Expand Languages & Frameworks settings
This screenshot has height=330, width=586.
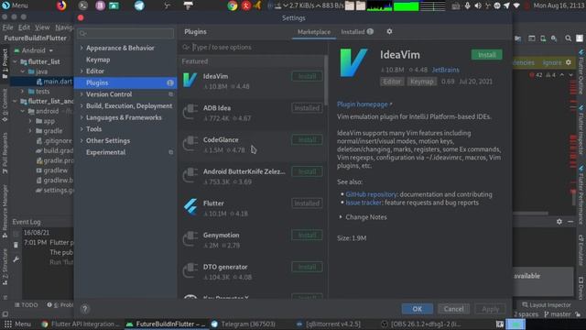coord(81,117)
